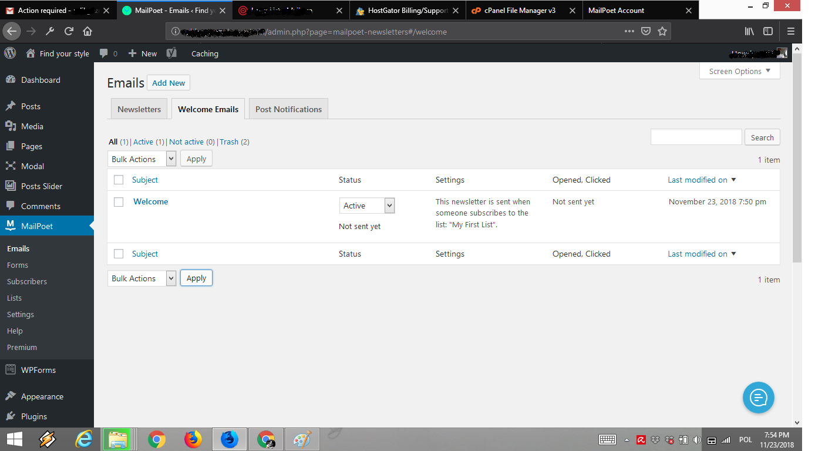Open the page actions three-dot menu

[x=629, y=31]
